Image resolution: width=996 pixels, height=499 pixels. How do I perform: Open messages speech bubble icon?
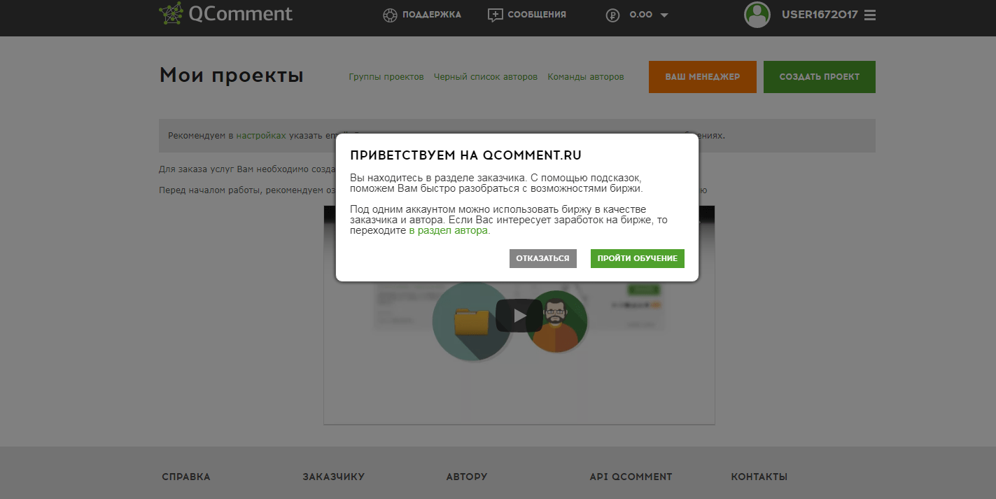click(x=496, y=15)
